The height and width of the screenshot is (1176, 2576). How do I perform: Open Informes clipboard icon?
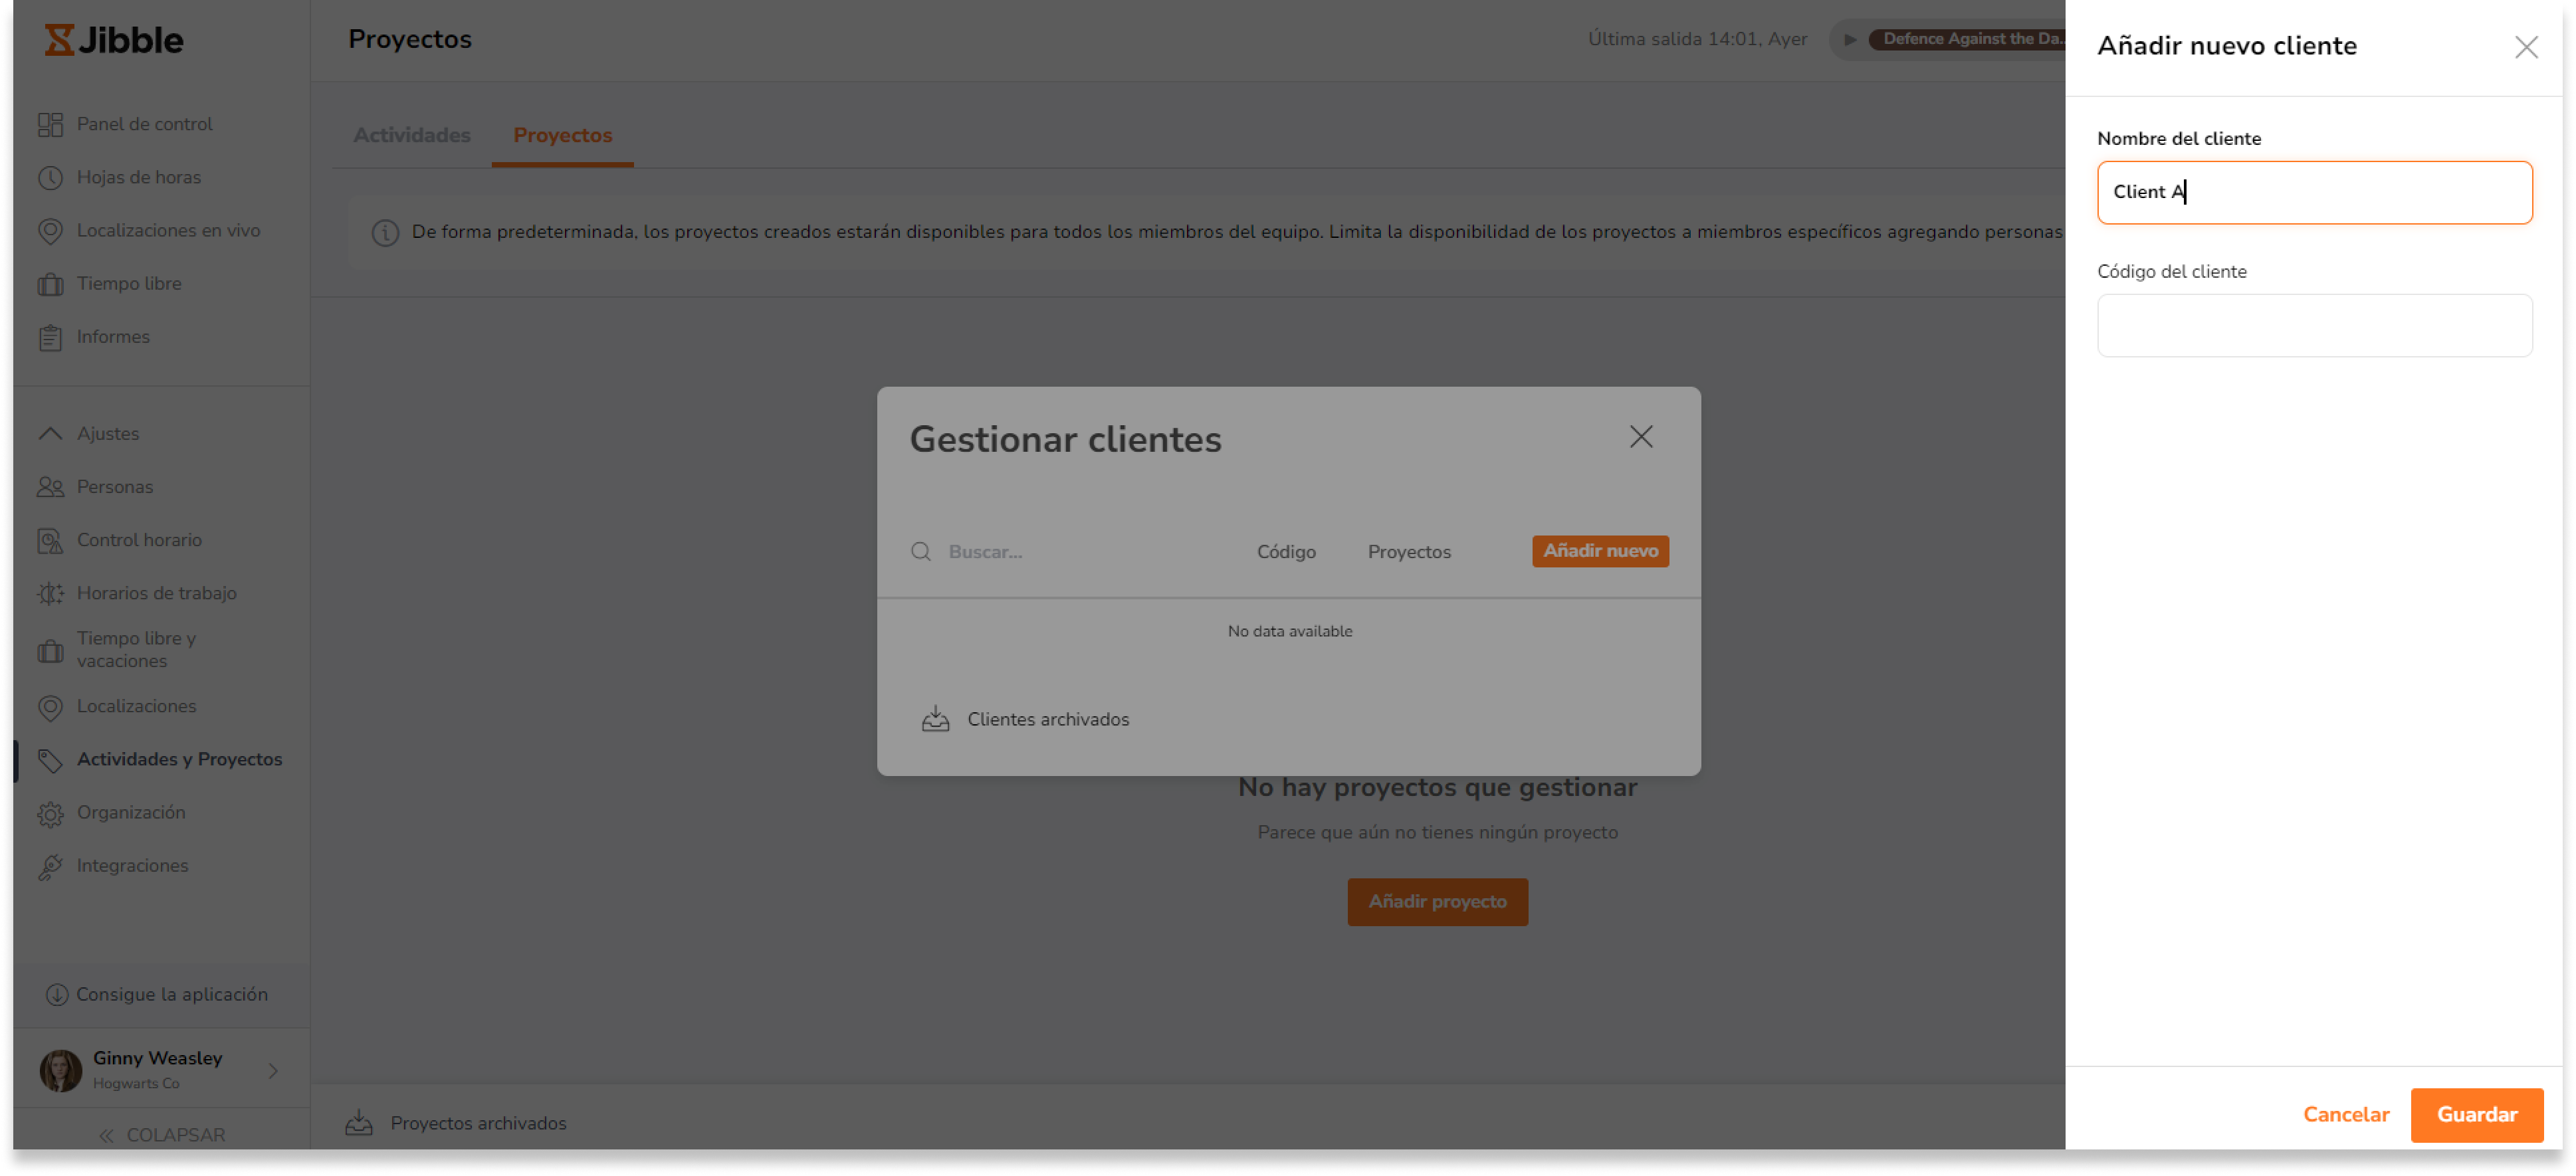tap(50, 338)
